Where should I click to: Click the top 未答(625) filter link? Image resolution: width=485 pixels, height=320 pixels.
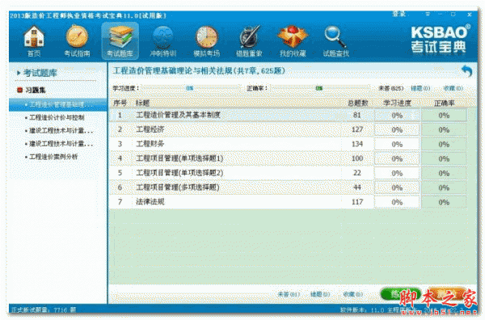click(390, 88)
